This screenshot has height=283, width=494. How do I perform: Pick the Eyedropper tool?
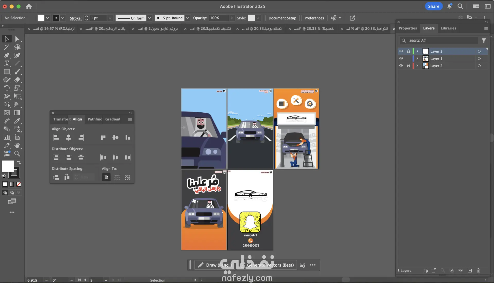pyautogui.click(x=17, y=121)
